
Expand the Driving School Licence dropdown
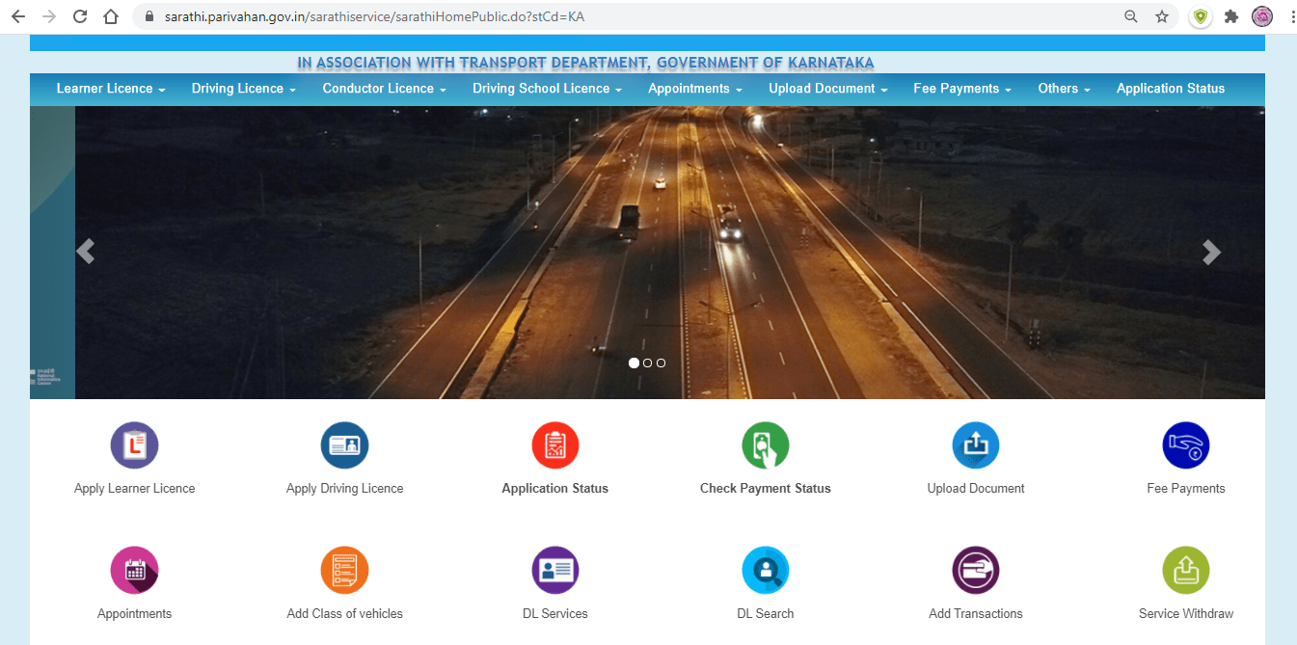pos(548,89)
